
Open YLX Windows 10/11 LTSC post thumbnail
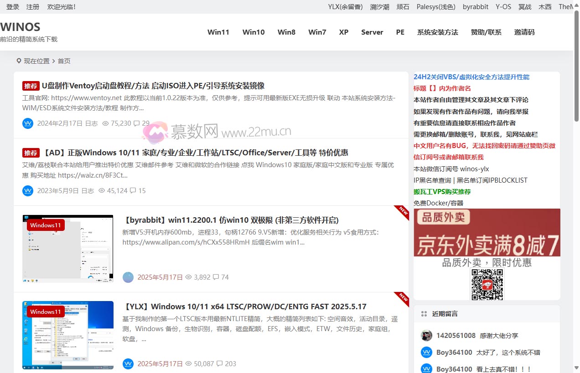point(67,335)
